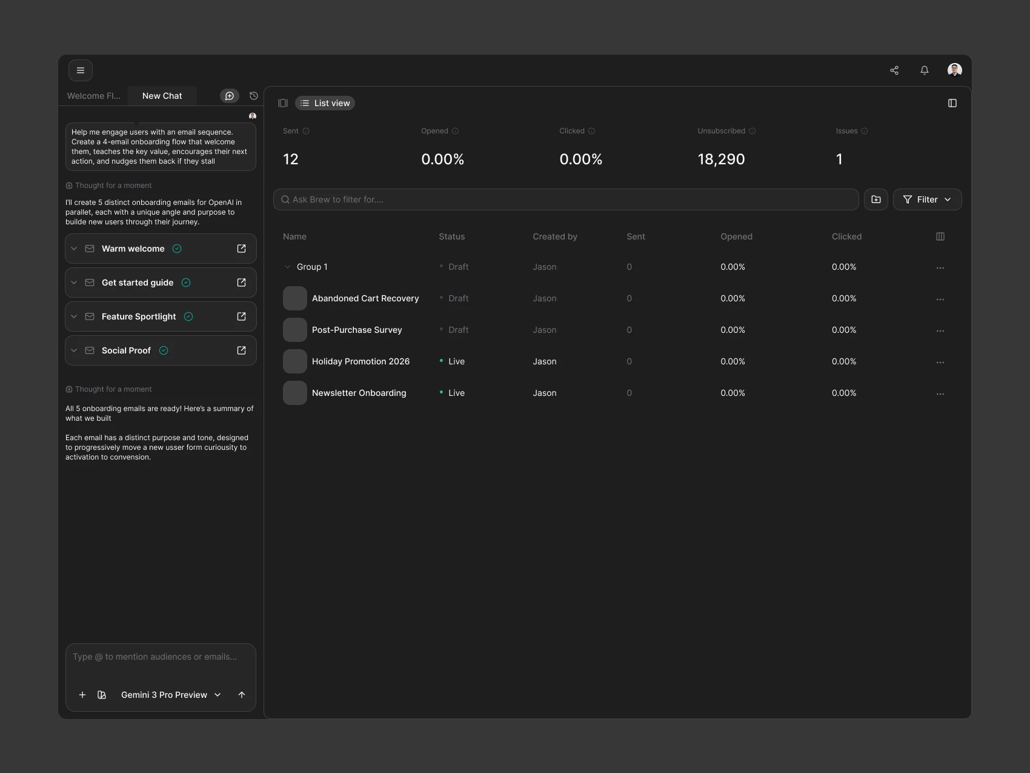The width and height of the screenshot is (1030, 773).
Task: Click the Newsletter Onboarding name
Action: click(x=359, y=393)
